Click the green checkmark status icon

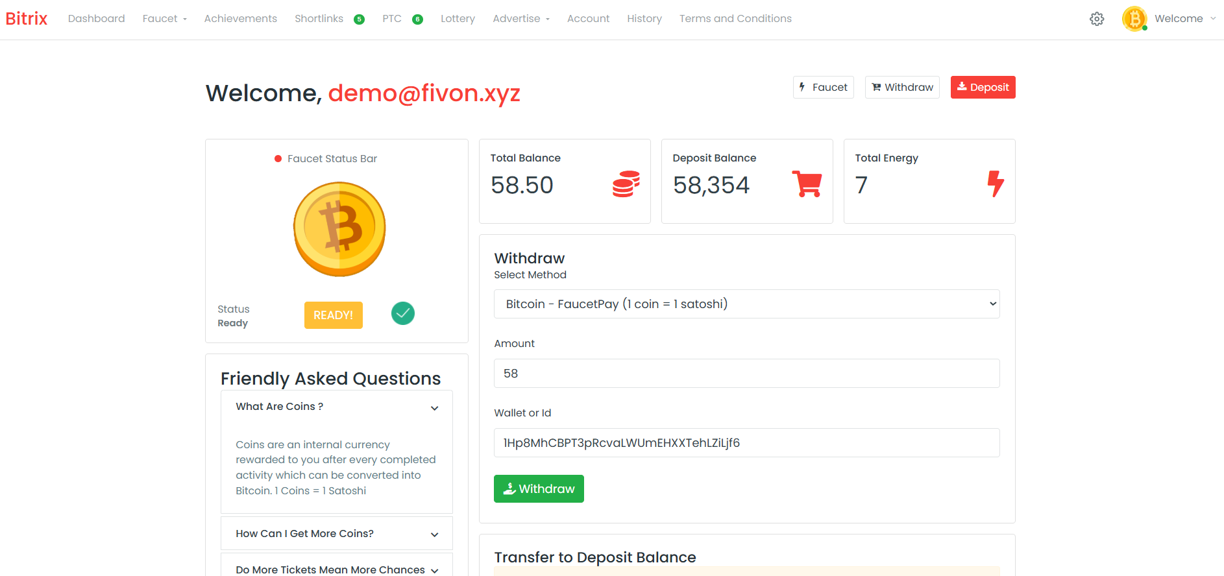pos(403,314)
